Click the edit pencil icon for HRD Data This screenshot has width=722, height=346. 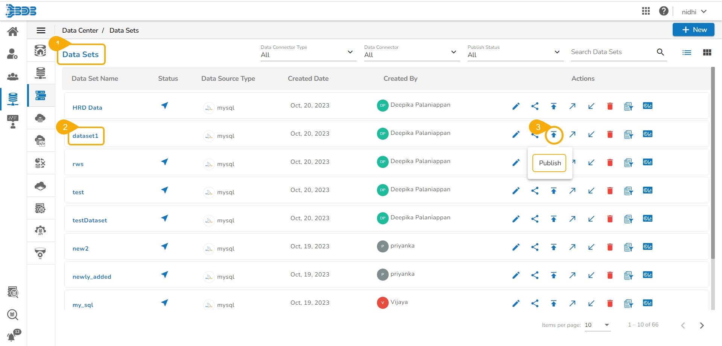click(x=516, y=106)
